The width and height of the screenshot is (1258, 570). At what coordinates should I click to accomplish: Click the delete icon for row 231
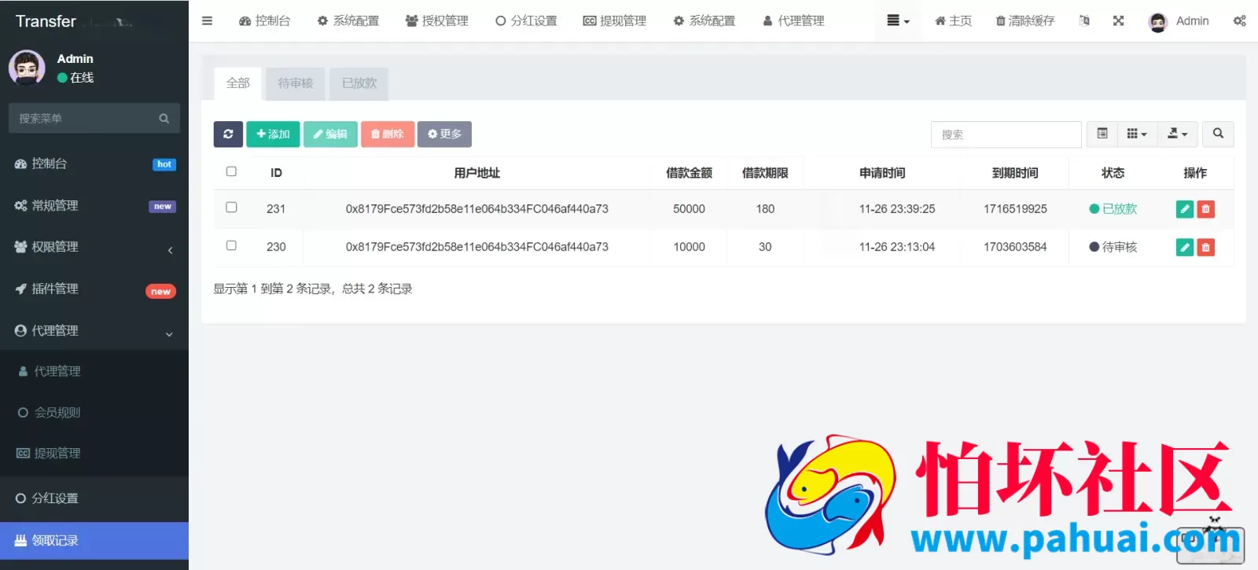[1205, 209]
